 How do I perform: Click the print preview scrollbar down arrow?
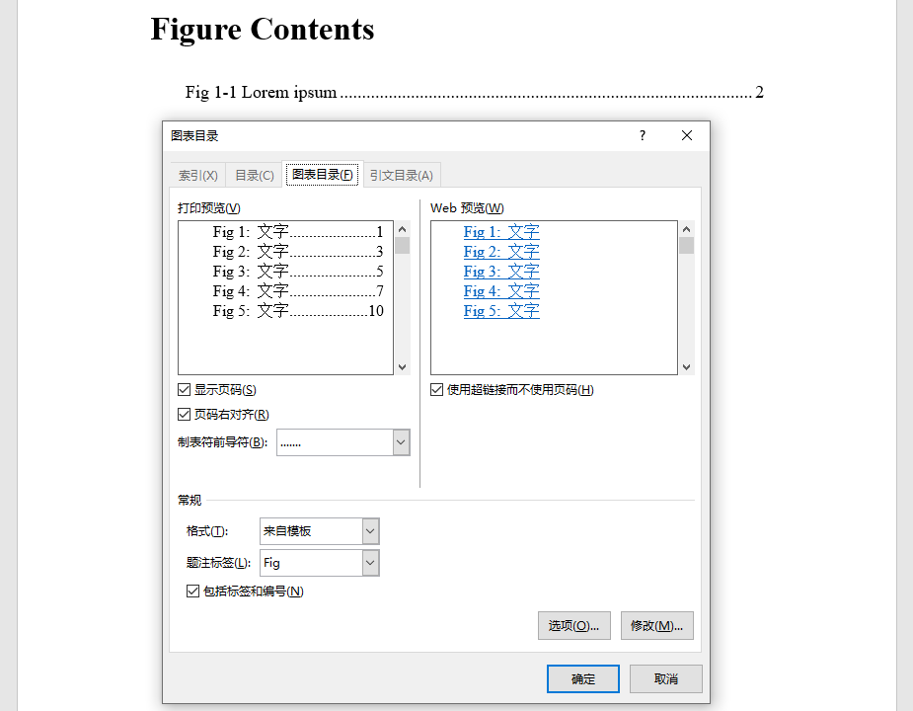tap(403, 366)
